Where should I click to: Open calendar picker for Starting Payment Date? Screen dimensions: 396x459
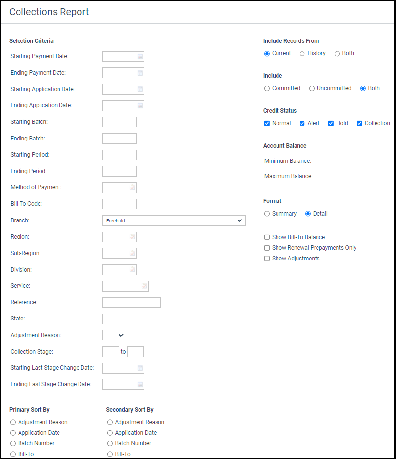click(140, 57)
